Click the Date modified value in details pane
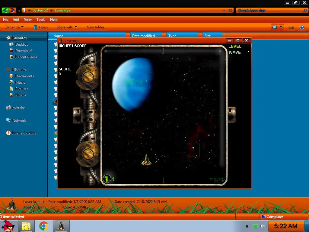 coord(87,201)
